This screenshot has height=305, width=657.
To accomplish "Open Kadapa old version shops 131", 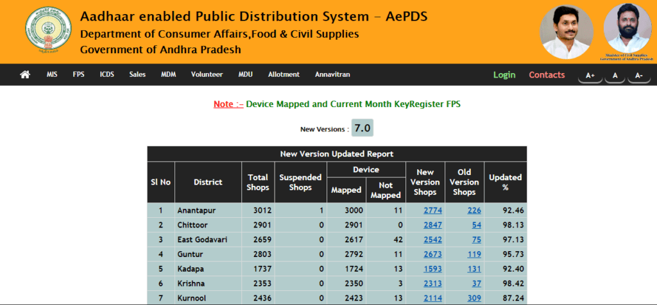I will (474, 269).
